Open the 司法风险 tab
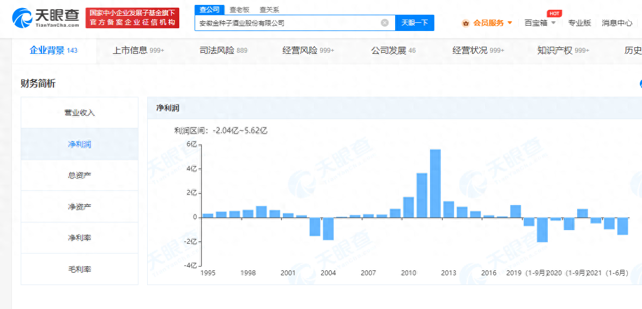The image size is (642, 309). pos(223,51)
